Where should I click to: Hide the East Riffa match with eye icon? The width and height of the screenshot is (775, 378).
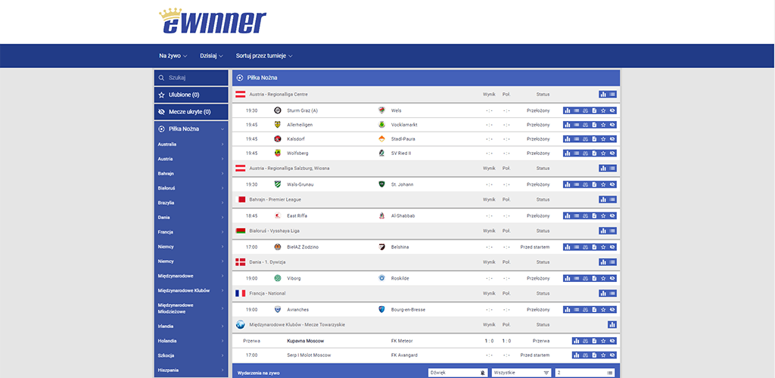612,216
